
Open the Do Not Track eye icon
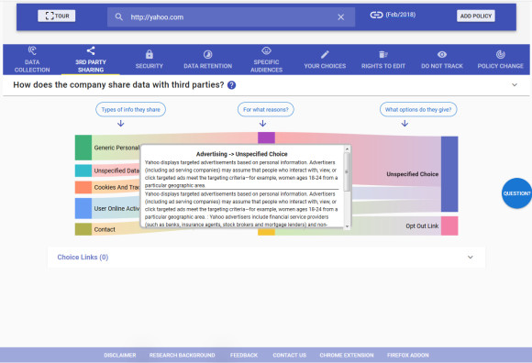click(x=442, y=54)
